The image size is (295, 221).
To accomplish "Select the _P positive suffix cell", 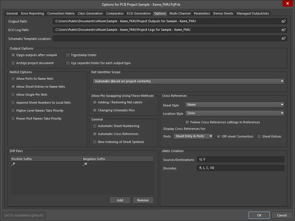I will (47, 164).
